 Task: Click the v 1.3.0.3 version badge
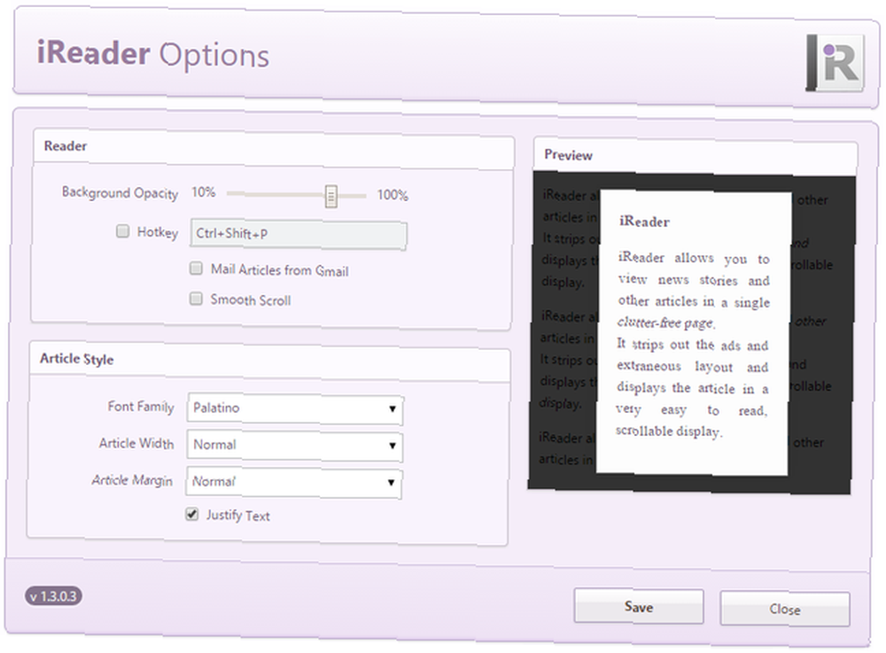(x=54, y=596)
